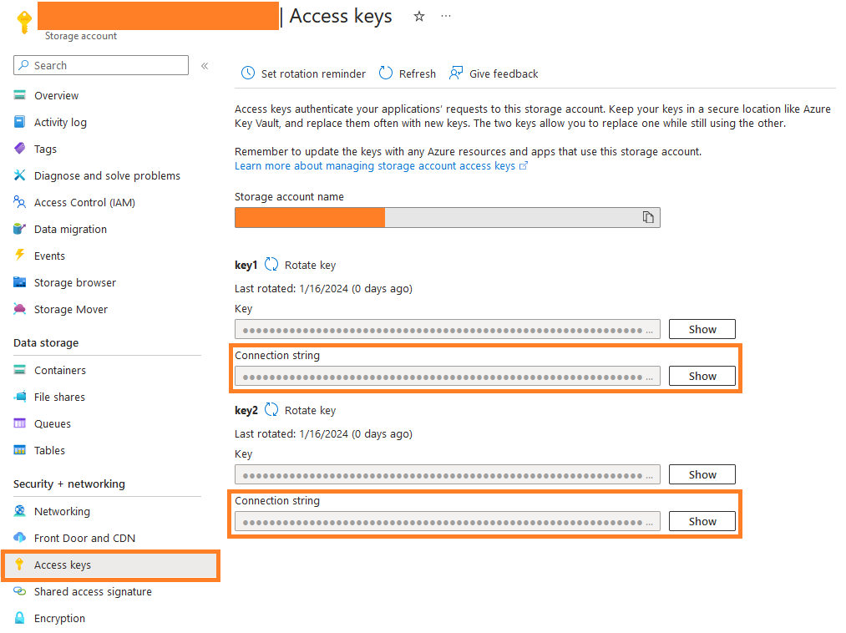
Task: Show the key value for key2
Action: 702,473
